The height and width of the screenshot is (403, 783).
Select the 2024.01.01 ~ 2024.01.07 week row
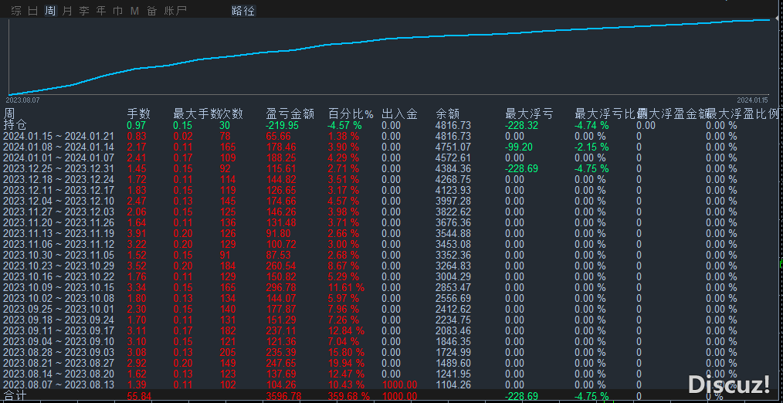click(59, 157)
